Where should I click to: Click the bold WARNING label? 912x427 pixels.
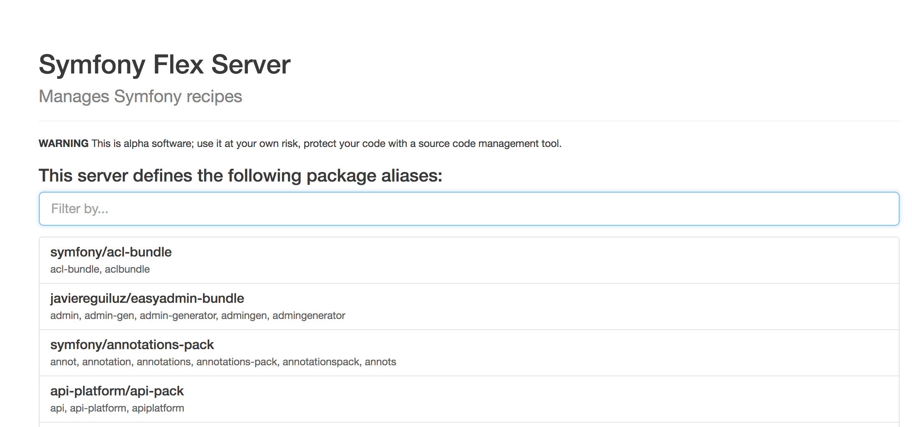click(x=64, y=144)
